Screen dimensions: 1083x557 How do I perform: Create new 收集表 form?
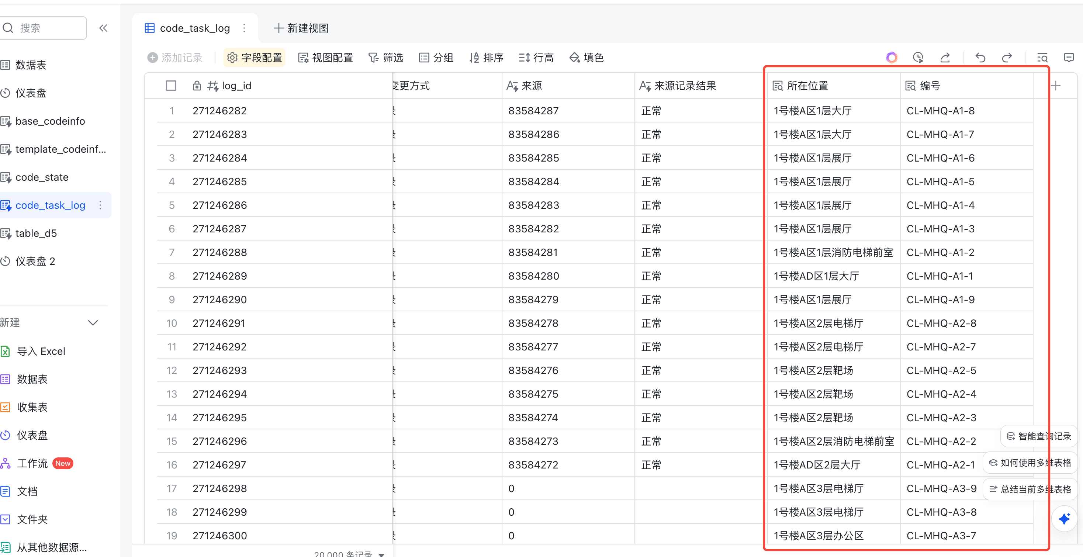coord(32,407)
